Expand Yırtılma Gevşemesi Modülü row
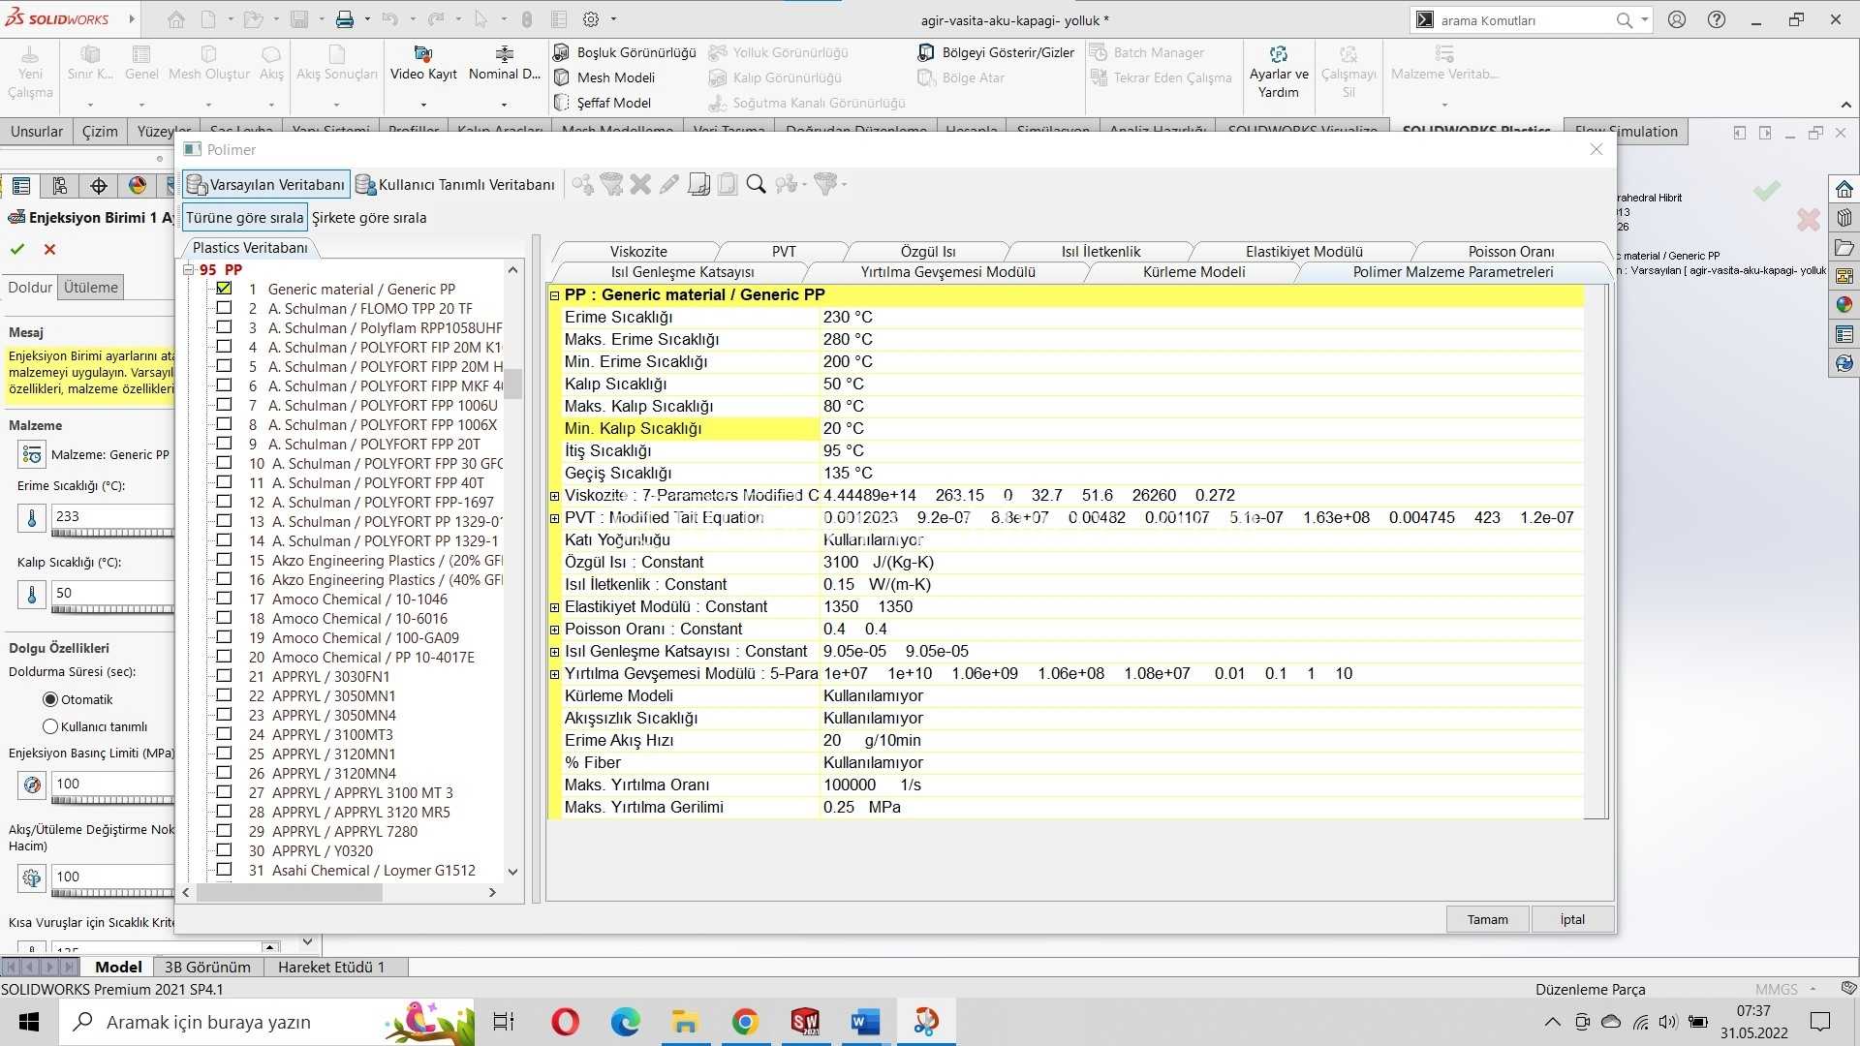The image size is (1860, 1046). pos(555,674)
